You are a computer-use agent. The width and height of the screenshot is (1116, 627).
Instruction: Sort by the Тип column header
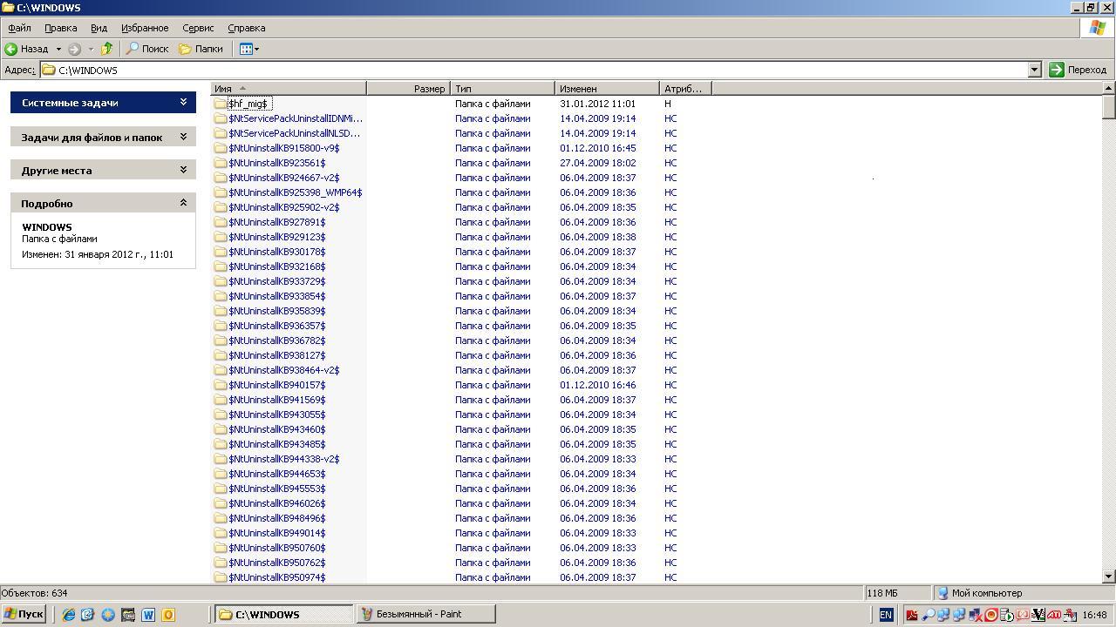502,89
